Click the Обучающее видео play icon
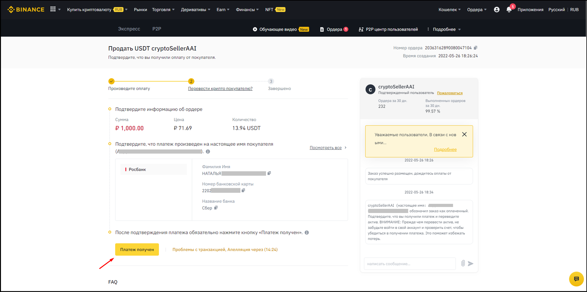Image resolution: width=587 pixels, height=292 pixels. point(255,29)
